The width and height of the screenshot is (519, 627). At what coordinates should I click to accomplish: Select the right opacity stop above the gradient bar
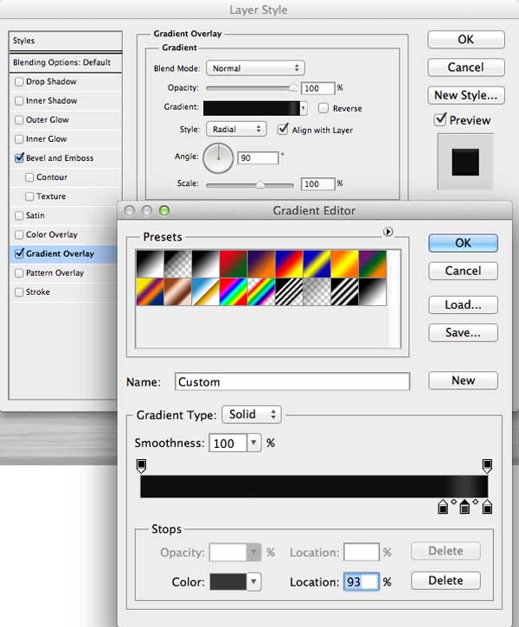click(x=487, y=466)
